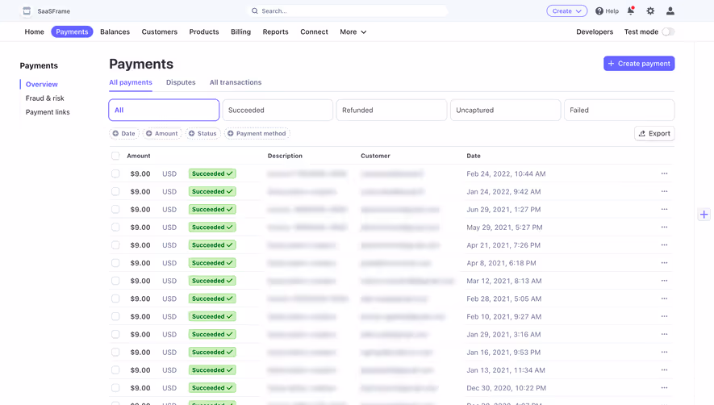Click the blue plus button at right edge
The height and width of the screenshot is (405, 714).
tap(704, 215)
